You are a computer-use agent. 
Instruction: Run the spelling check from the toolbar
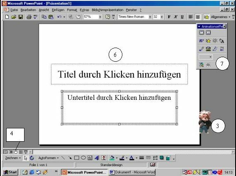pos(36,17)
